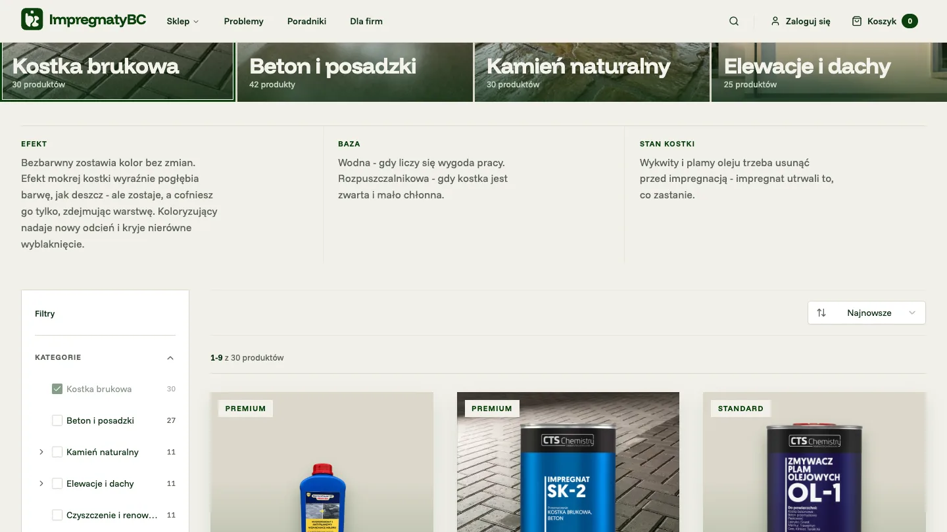947x532 pixels.
Task: Click the PREMIUM badge on the SK-2 card
Action: [492, 409]
